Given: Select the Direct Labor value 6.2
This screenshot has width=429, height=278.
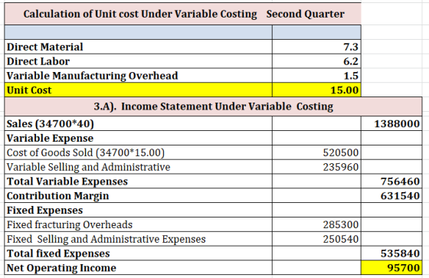Looking at the screenshot, I should [316, 61].
